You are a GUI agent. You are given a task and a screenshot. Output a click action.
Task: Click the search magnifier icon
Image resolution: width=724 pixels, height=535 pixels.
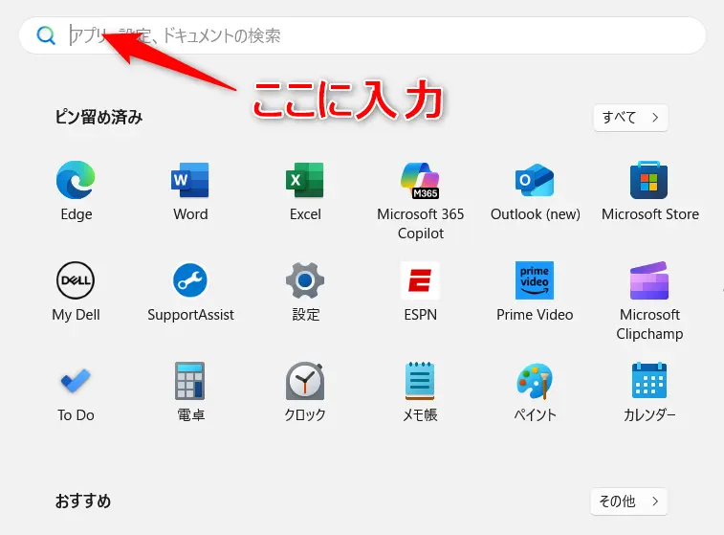[46, 35]
